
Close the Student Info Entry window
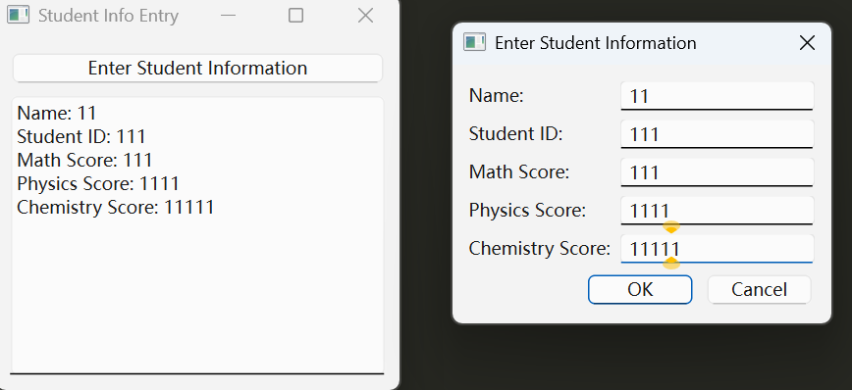(x=366, y=15)
